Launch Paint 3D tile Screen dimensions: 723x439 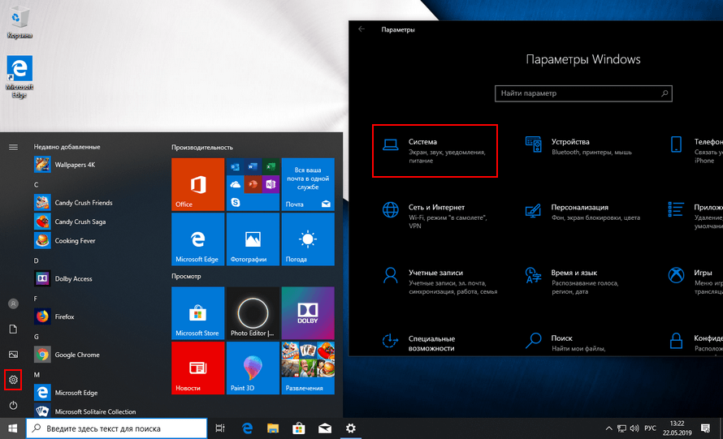coord(253,368)
